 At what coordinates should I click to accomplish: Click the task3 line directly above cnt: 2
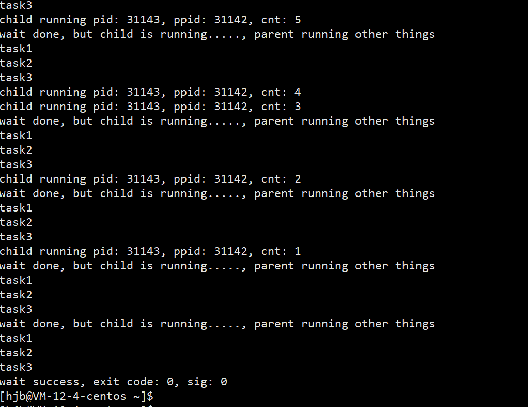click(x=16, y=164)
